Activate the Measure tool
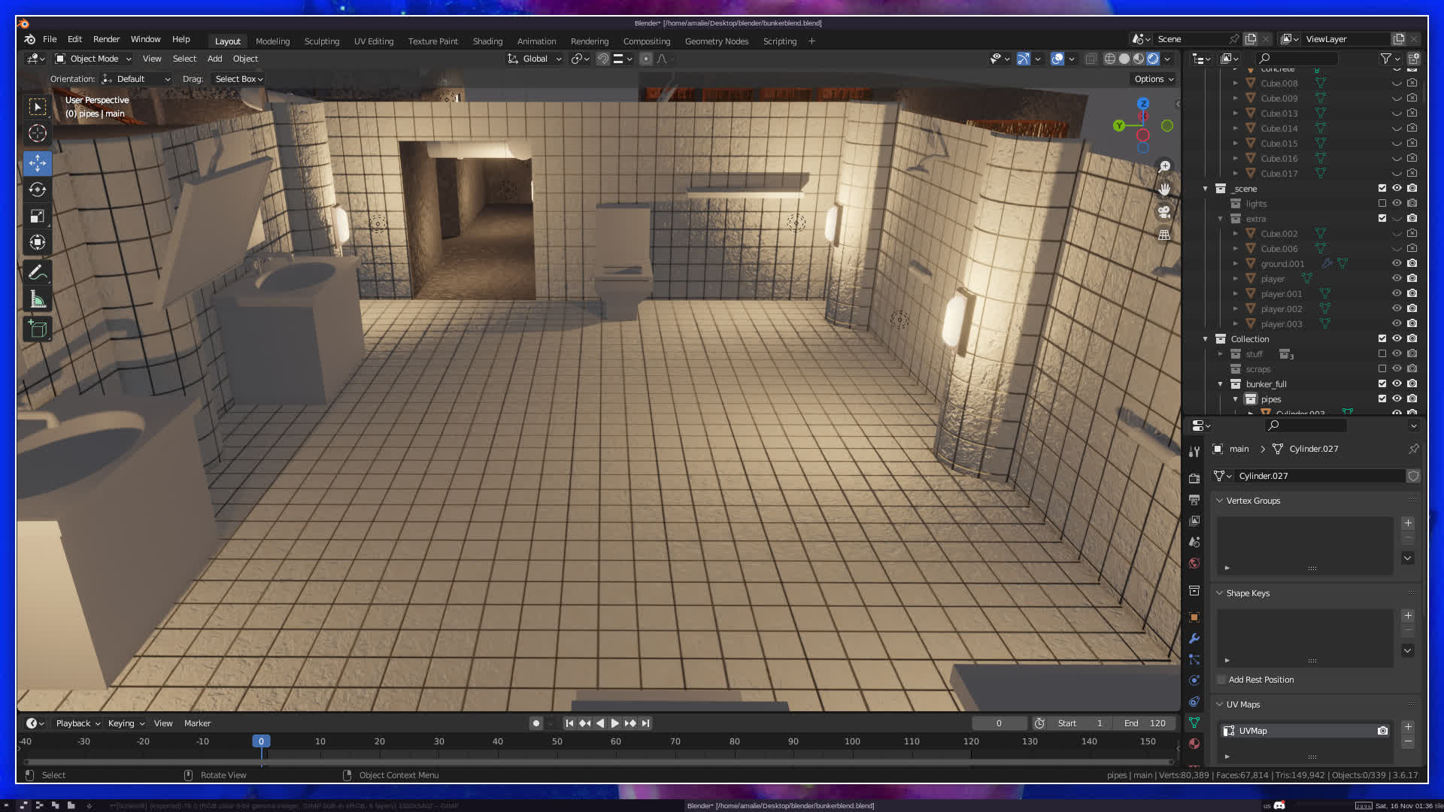 click(x=38, y=301)
